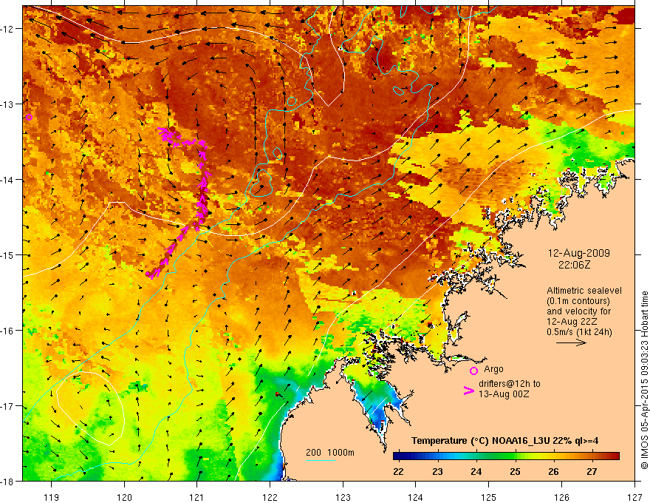Click latitude axis label -17
Screen dimensions: 650x503
click(x=7, y=406)
